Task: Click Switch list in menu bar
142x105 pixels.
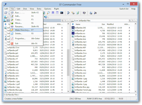Action: [x=124, y=9]
